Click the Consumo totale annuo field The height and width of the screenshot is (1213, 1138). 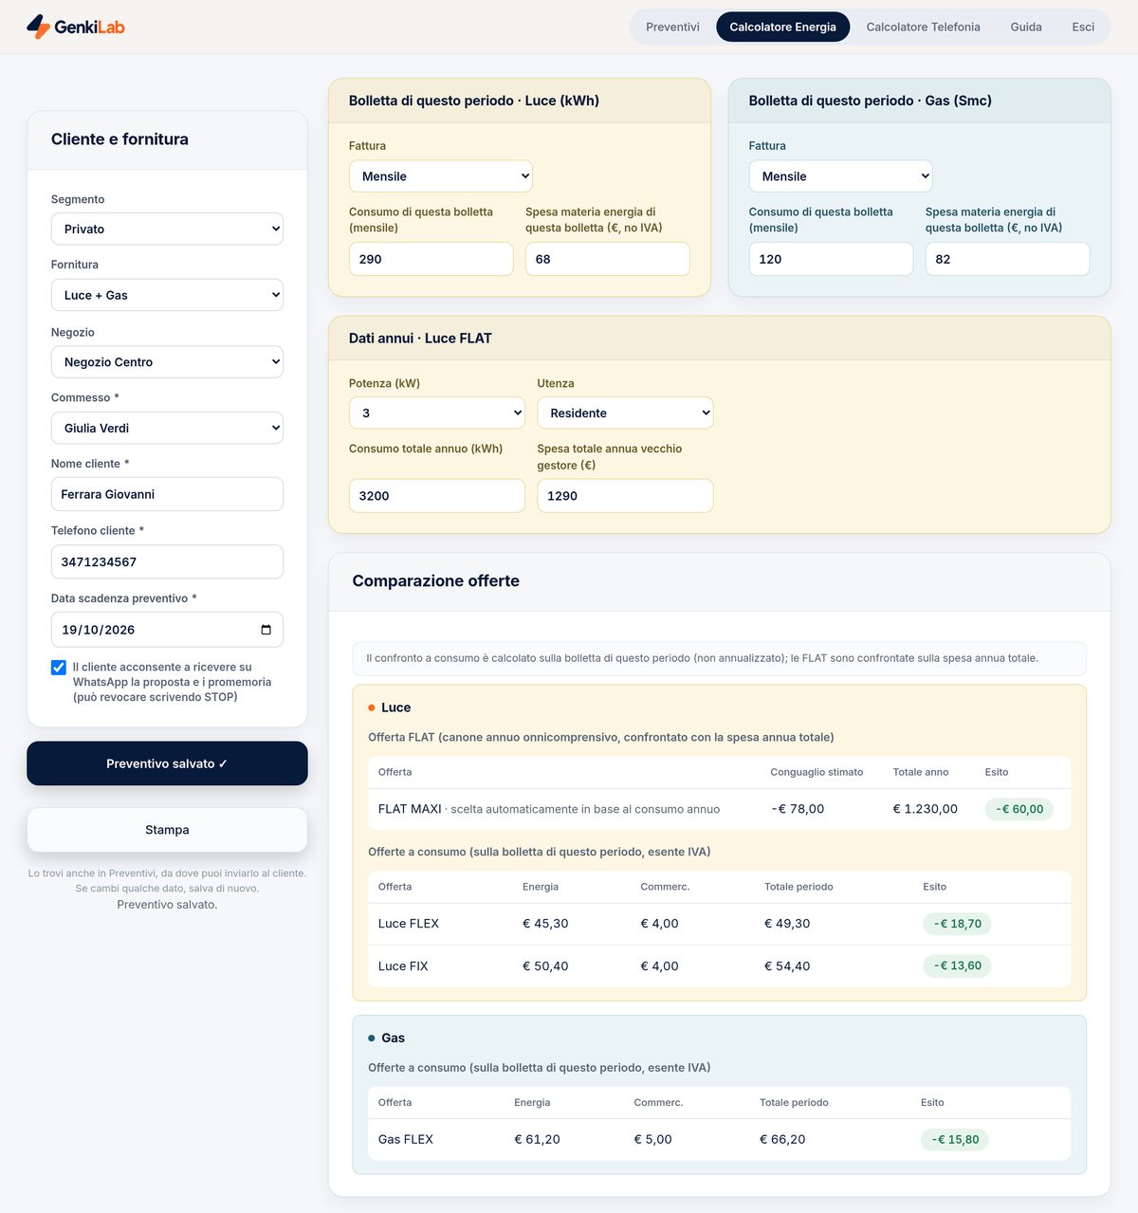coord(437,496)
